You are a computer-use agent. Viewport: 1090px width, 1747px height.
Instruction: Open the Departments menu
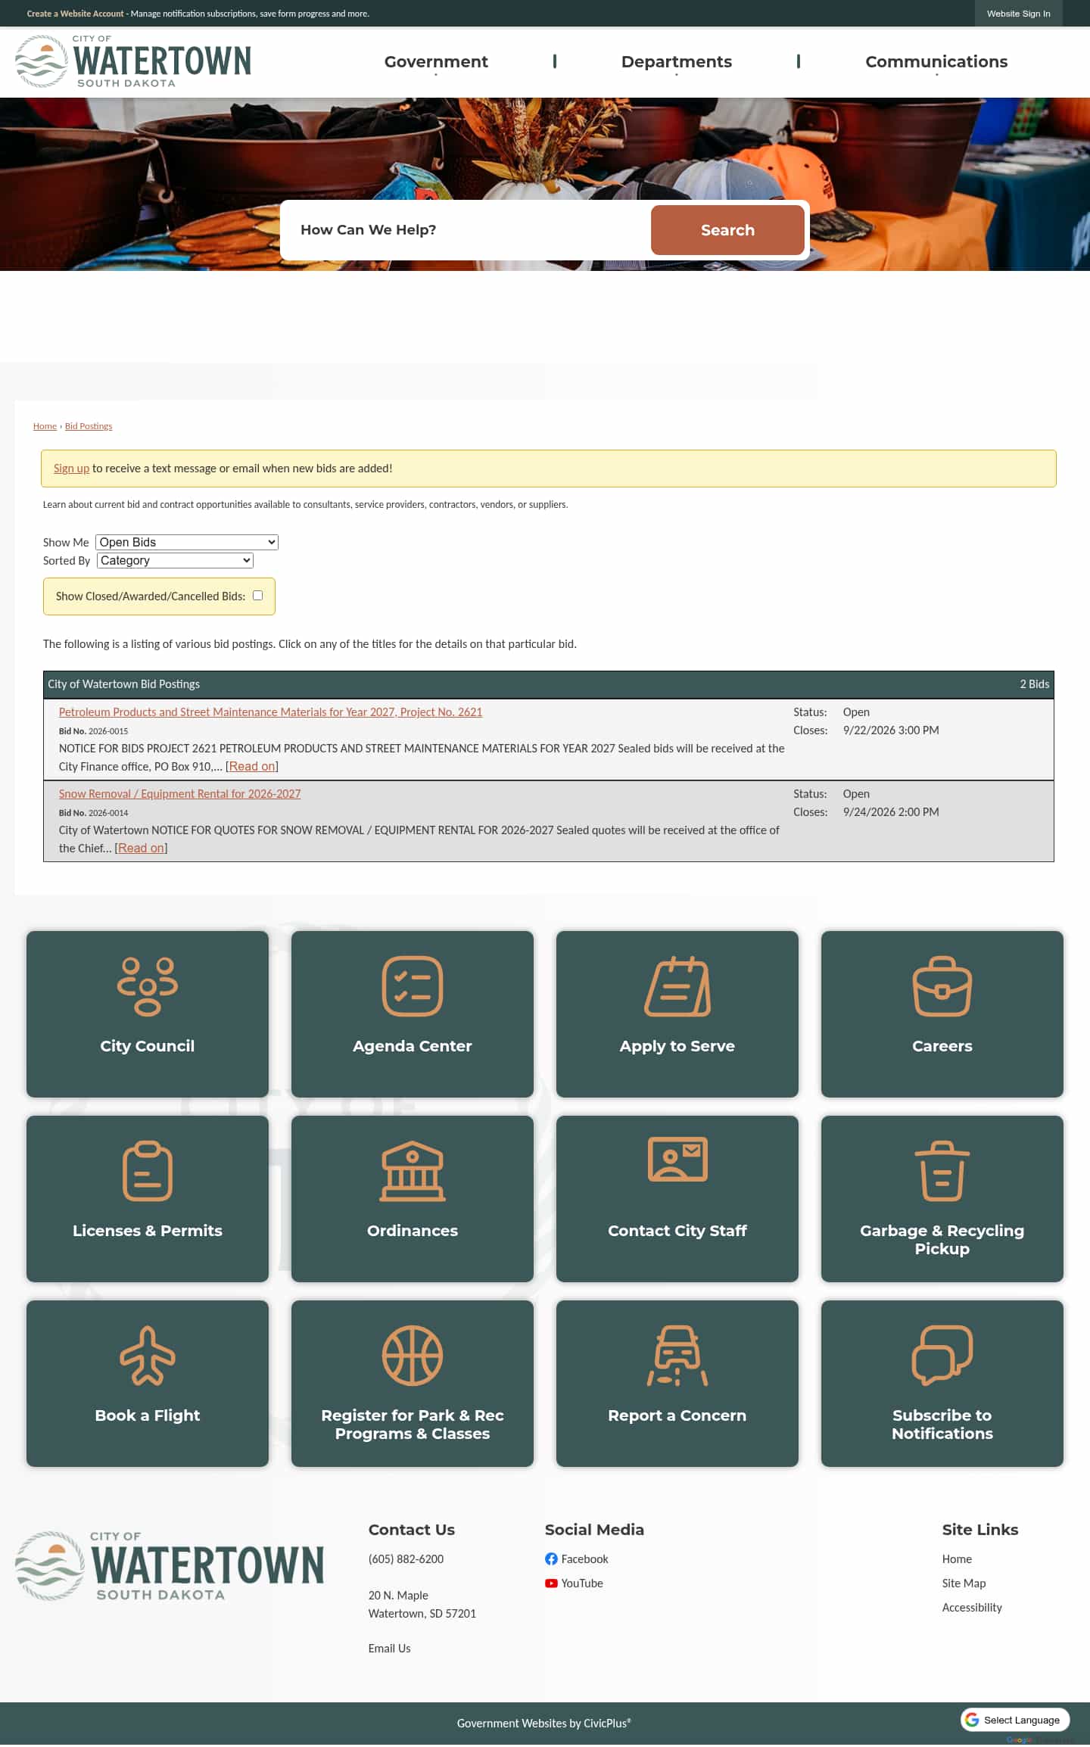click(x=677, y=61)
